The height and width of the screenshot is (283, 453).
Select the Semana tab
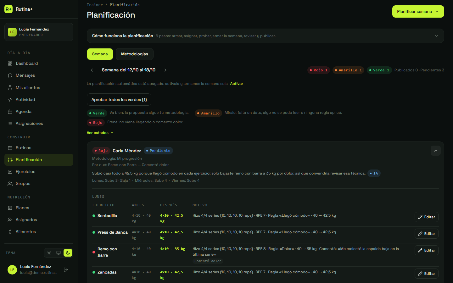[100, 54]
